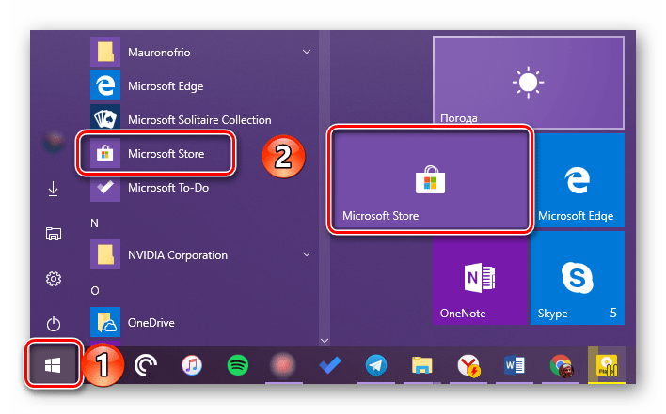Click the Microsoft Solitaire cards icon
666x414 pixels.
(105, 119)
